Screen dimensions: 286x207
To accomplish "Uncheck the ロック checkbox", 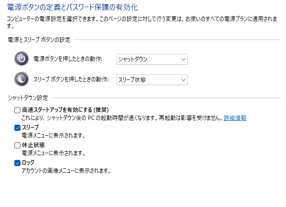I will coord(18,162).
